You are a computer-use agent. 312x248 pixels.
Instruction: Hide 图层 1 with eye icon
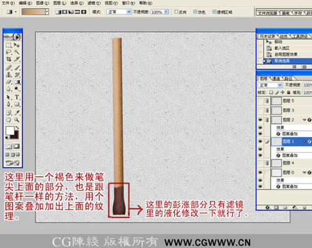[x=260, y=141]
